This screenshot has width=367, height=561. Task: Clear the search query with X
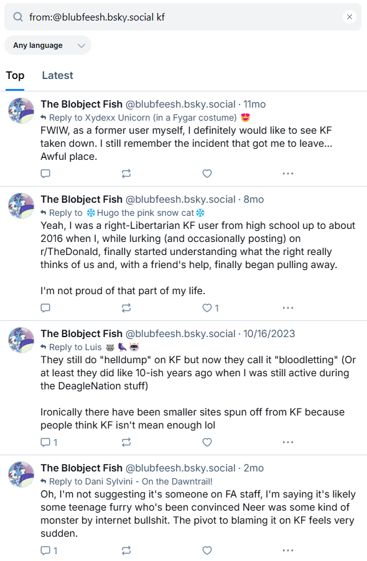pyautogui.click(x=350, y=17)
